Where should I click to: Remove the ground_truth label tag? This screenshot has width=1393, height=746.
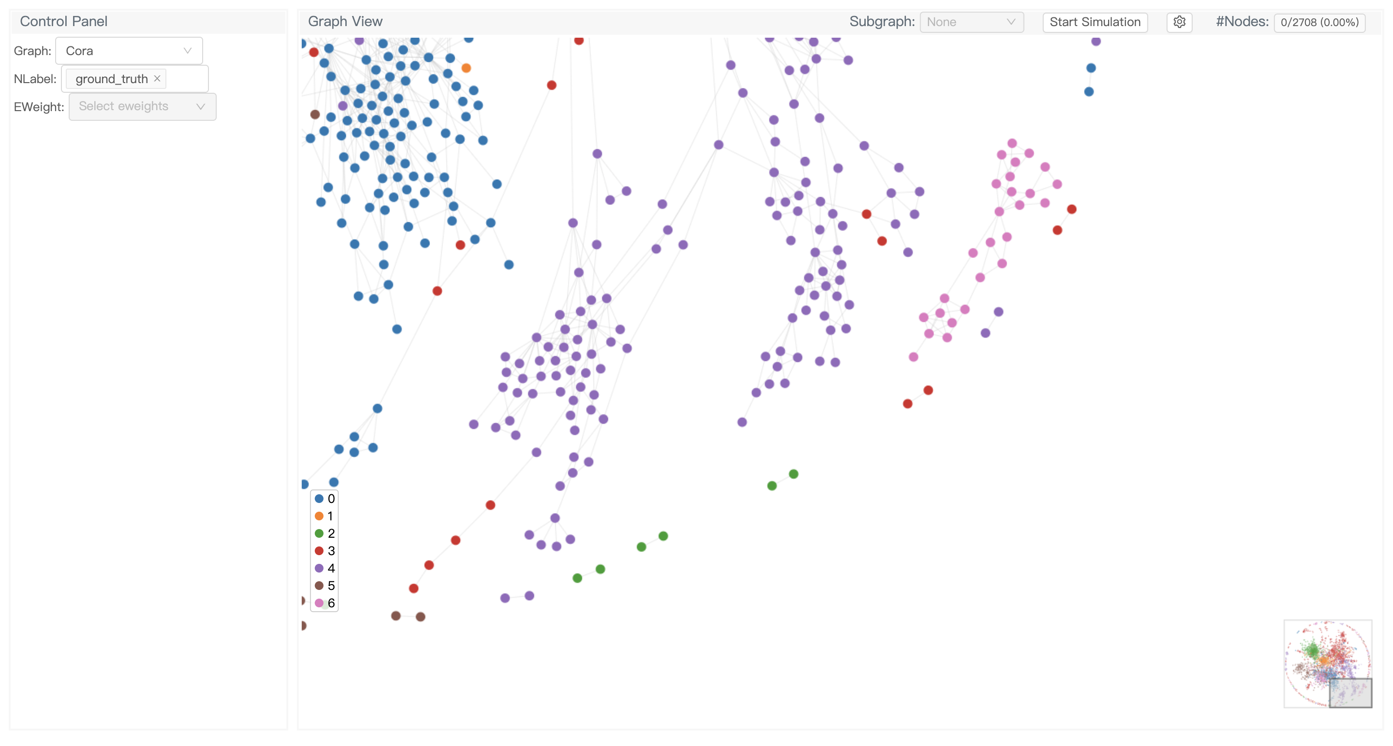tap(157, 78)
